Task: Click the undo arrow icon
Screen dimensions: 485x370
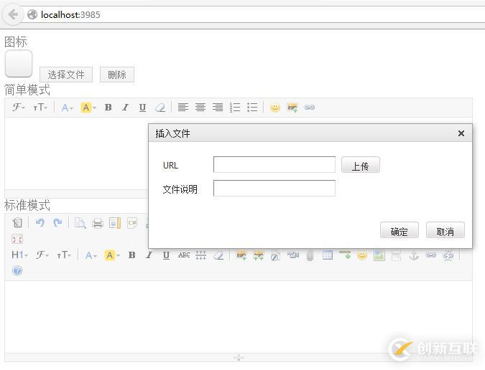Action: (40, 222)
